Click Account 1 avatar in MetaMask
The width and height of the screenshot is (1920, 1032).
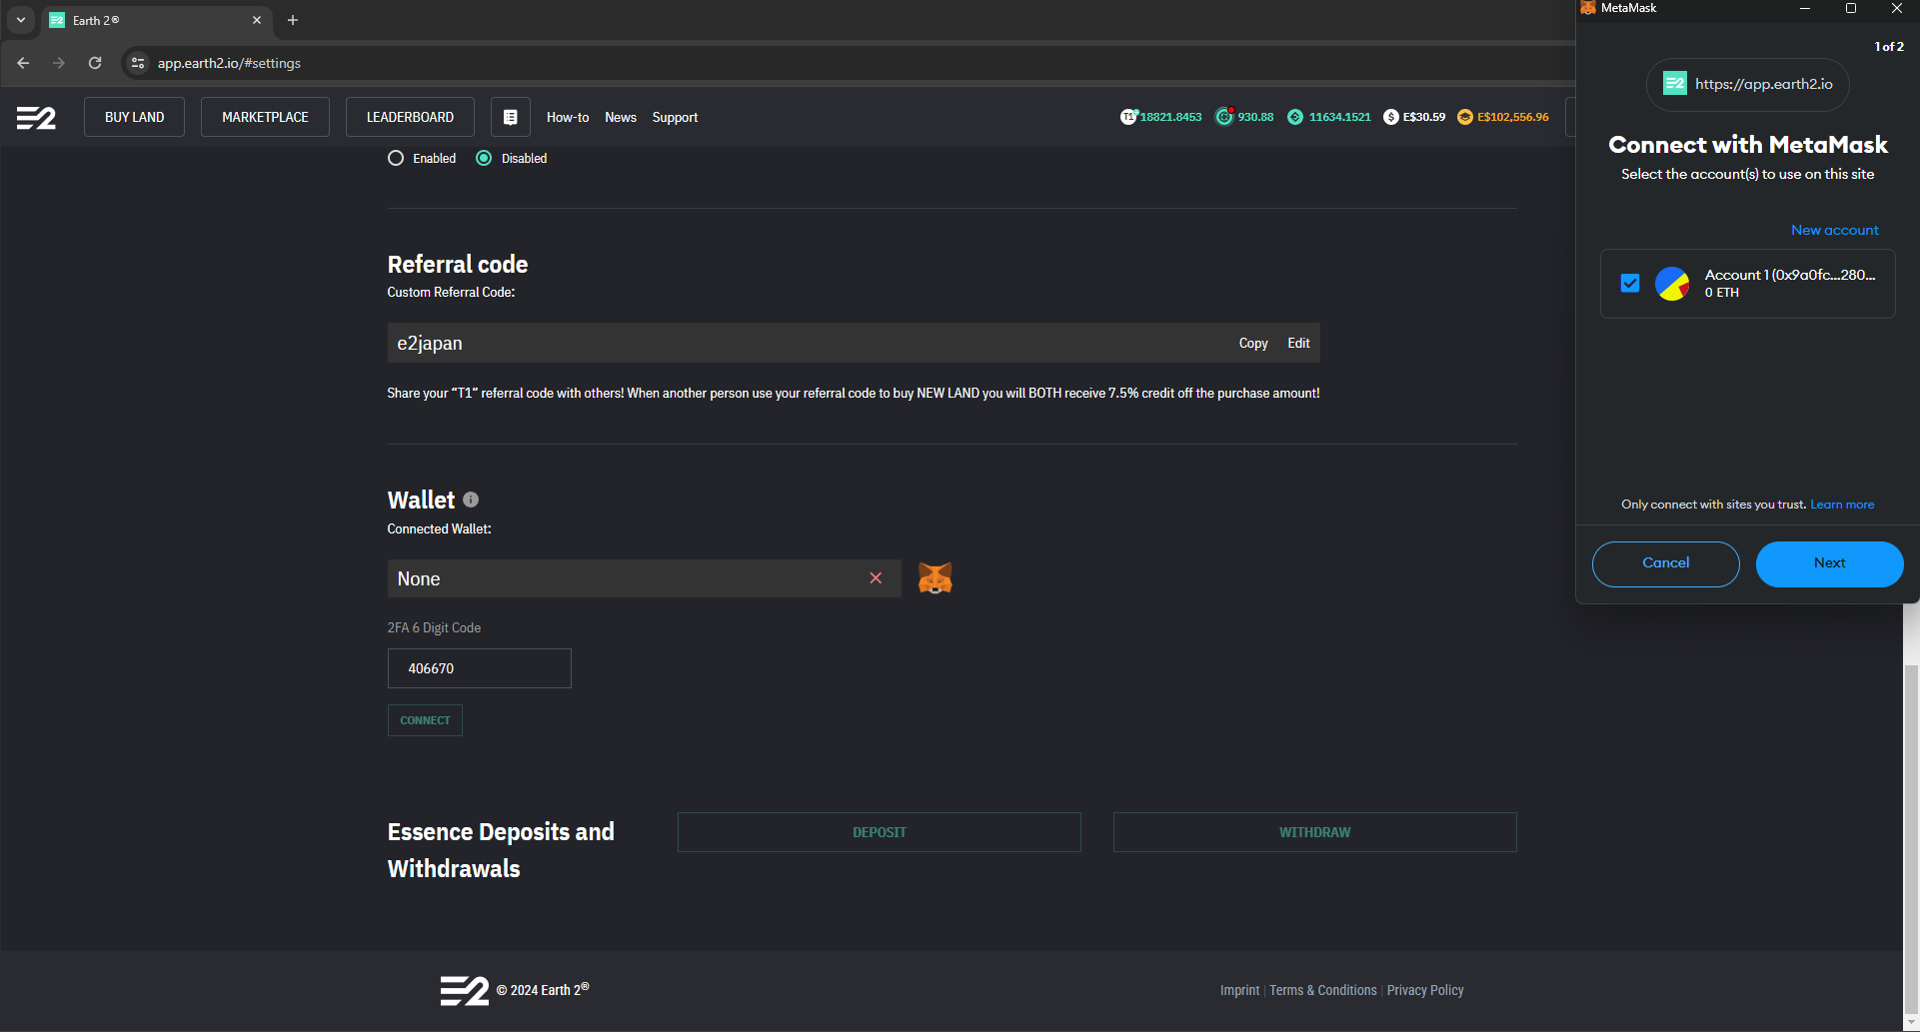pos(1672,284)
